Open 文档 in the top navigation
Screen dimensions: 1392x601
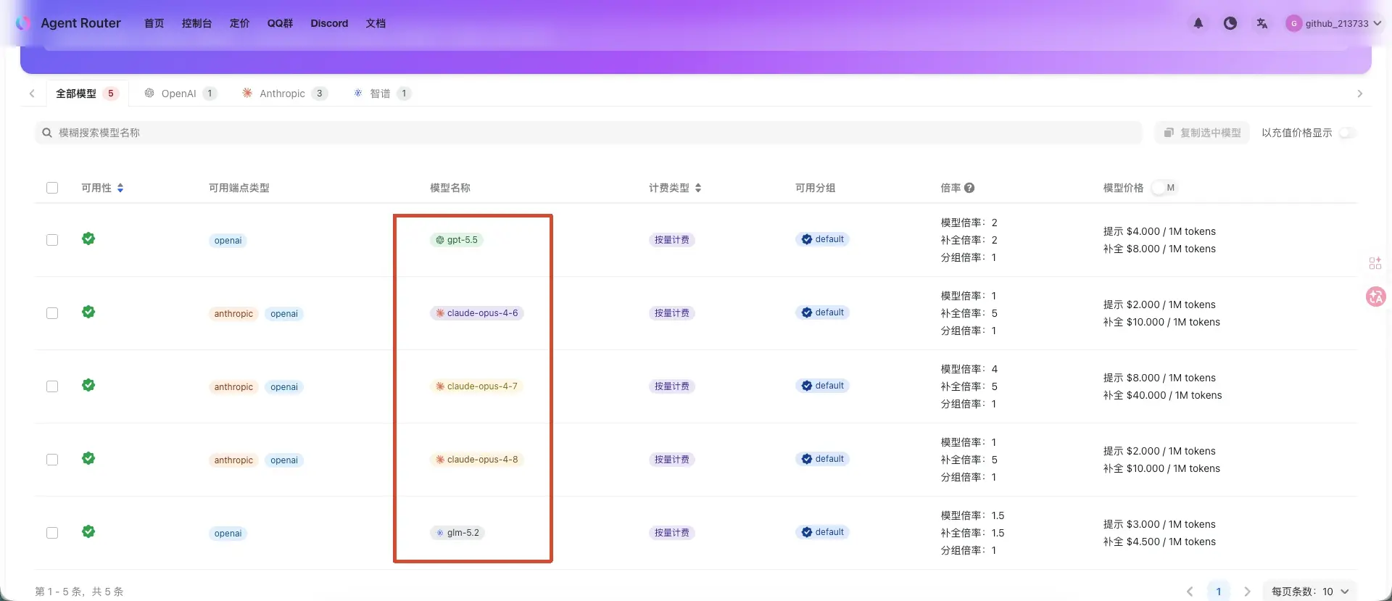(376, 23)
